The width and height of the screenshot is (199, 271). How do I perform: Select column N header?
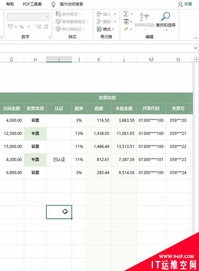(x=178, y=60)
